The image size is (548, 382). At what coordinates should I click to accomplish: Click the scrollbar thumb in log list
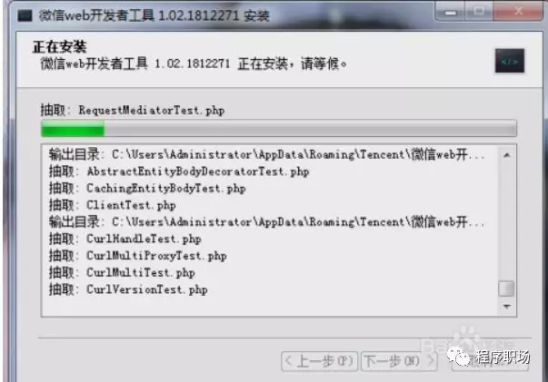[x=506, y=289]
